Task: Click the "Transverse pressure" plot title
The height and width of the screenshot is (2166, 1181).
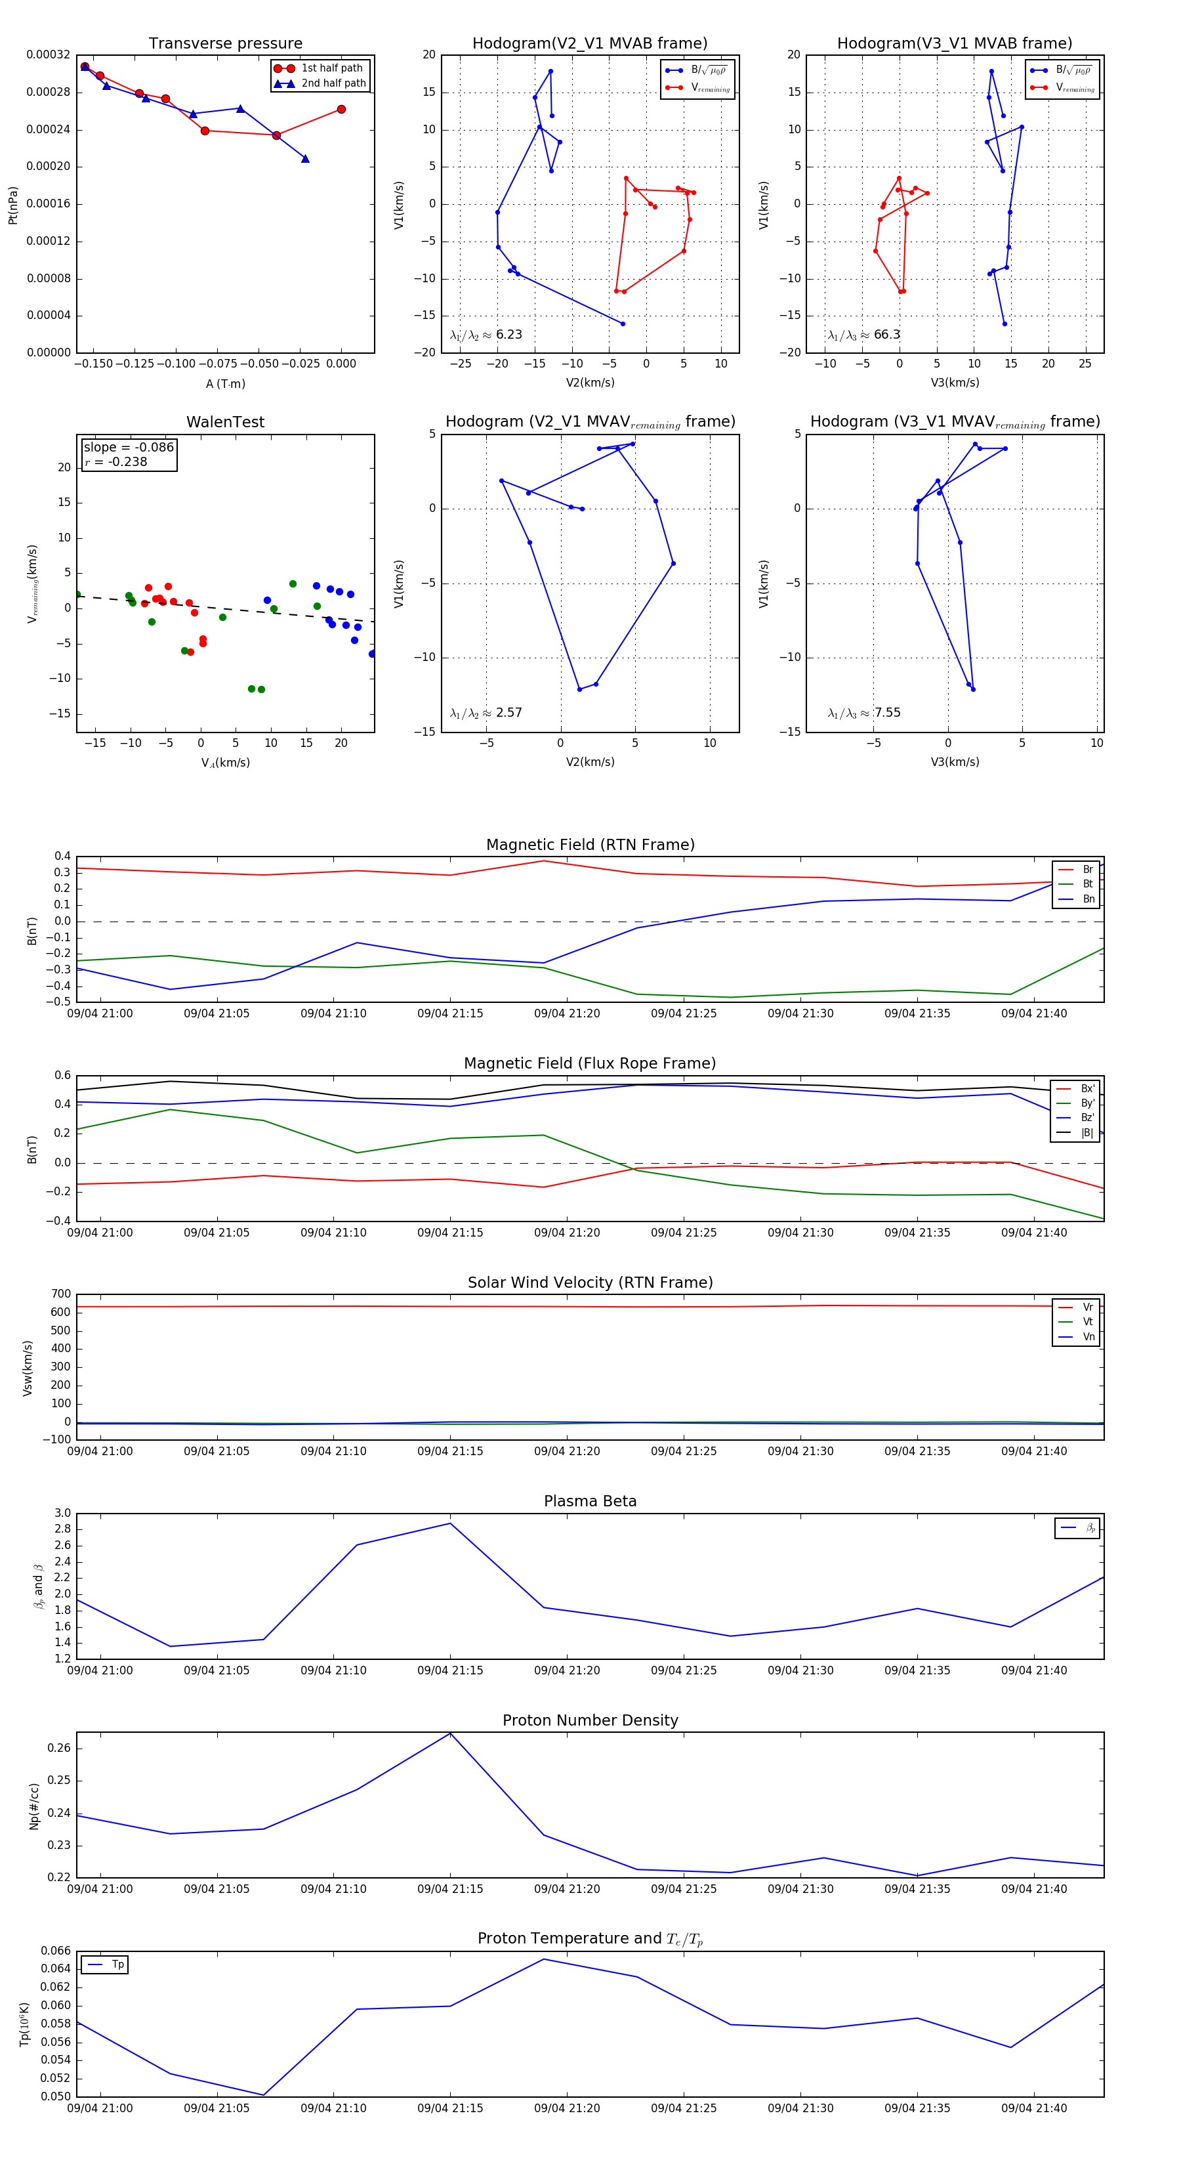Action: (x=225, y=44)
